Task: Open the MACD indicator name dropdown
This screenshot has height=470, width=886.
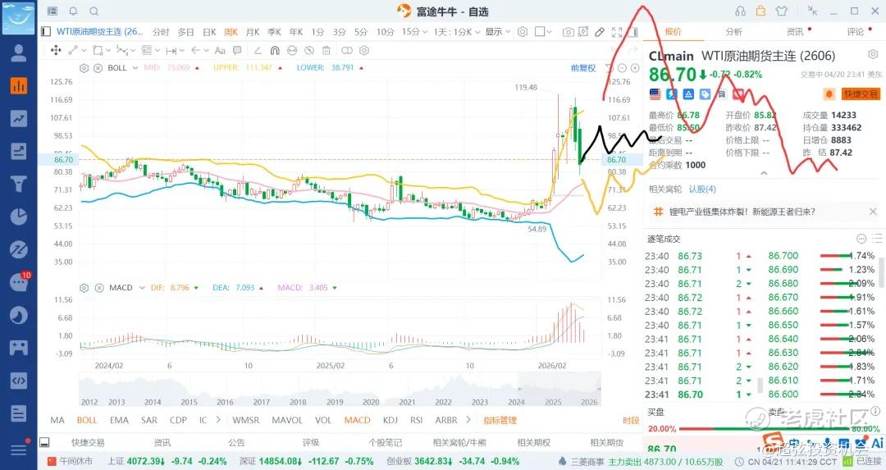Action: tap(141, 288)
